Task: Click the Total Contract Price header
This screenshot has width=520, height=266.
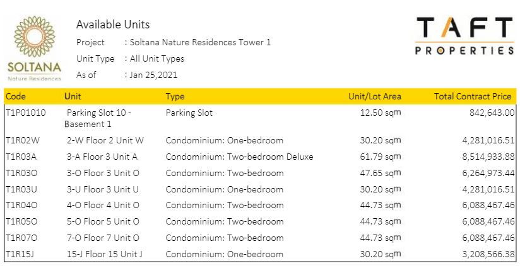Action: click(x=473, y=97)
